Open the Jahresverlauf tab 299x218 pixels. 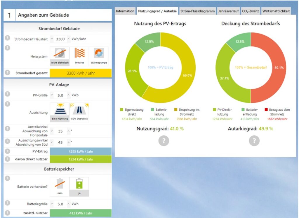click(x=229, y=11)
